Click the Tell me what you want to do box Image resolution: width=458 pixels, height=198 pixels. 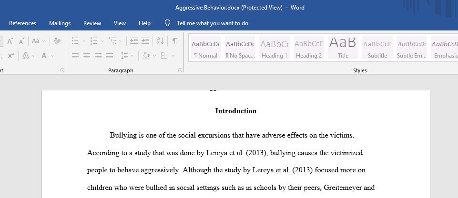(x=213, y=23)
